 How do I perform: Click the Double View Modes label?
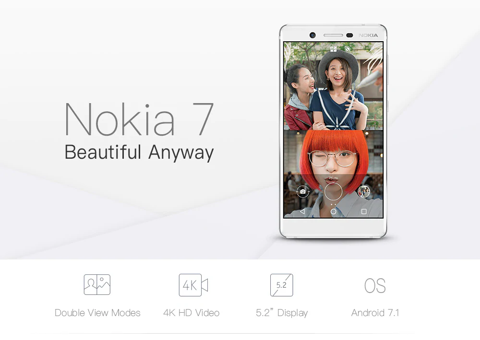(97, 313)
